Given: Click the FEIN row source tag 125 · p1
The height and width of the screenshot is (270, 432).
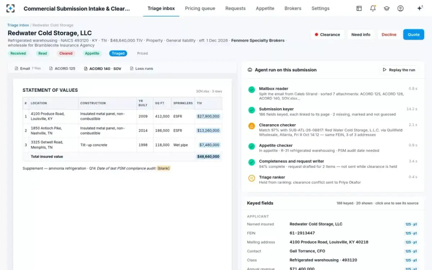Looking at the screenshot, I should pos(411,233).
